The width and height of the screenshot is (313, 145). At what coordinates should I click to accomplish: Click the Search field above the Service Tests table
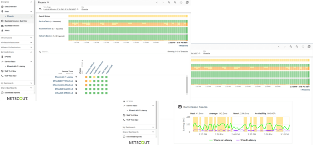[x=76, y=52]
